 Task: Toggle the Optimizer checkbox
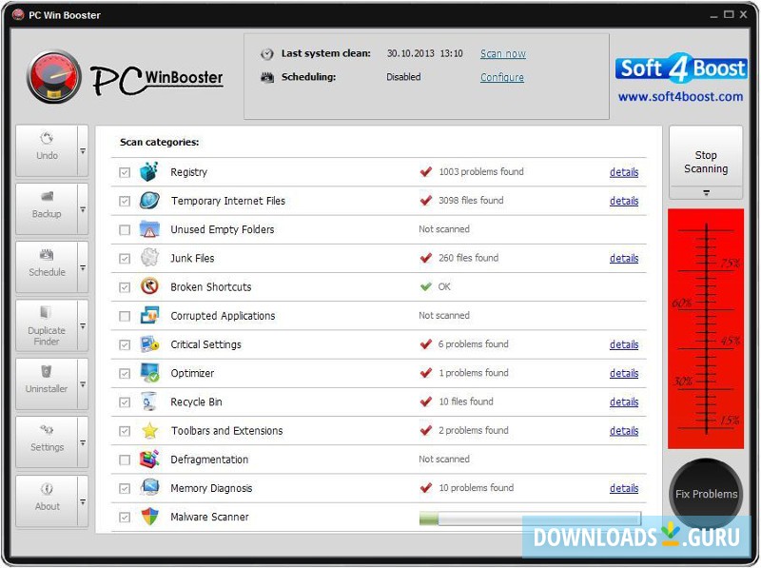(x=125, y=373)
